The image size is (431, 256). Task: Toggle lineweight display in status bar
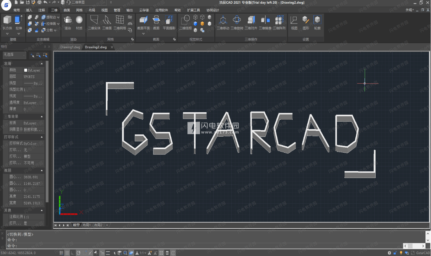point(108,253)
